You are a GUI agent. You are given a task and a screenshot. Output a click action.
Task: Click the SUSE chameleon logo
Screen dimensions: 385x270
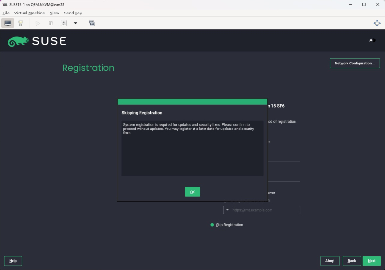[18, 41]
